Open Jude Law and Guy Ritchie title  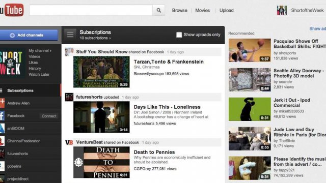point(300,132)
